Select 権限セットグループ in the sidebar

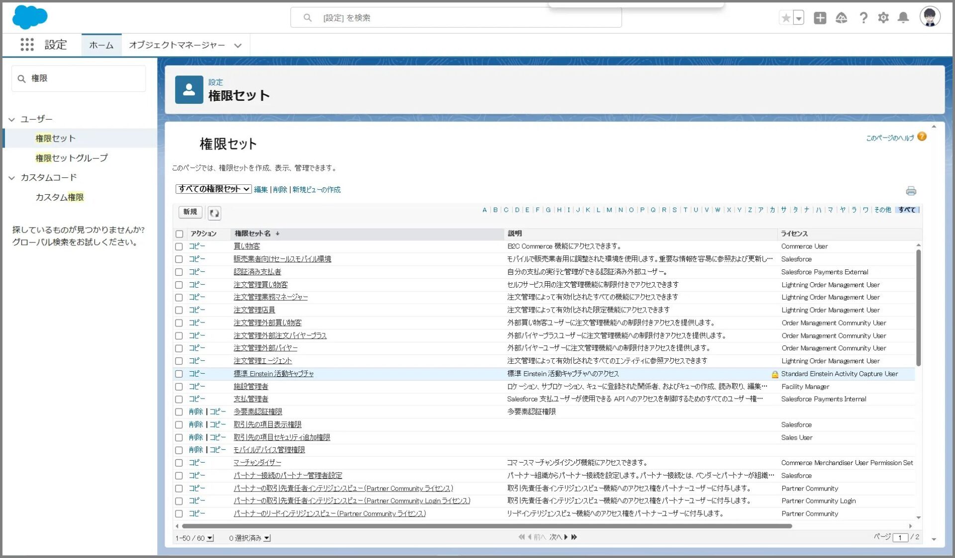click(72, 158)
